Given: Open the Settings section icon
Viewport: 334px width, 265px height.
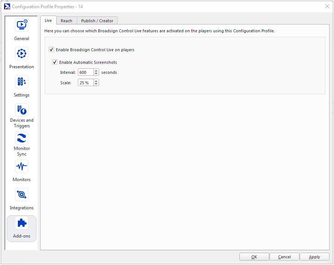Looking at the screenshot, I should click(x=22, y=82).
